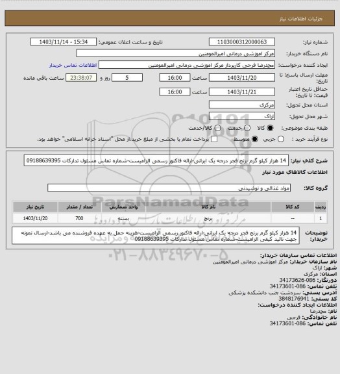Click the ردیف column header
Viewport: 340px width, 374px height.
click(x=321, y=206)
